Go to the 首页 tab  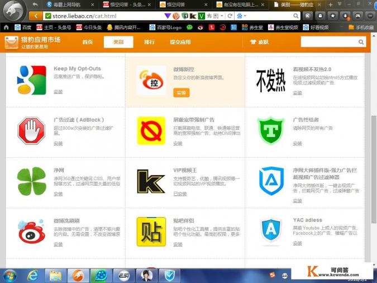88,42
